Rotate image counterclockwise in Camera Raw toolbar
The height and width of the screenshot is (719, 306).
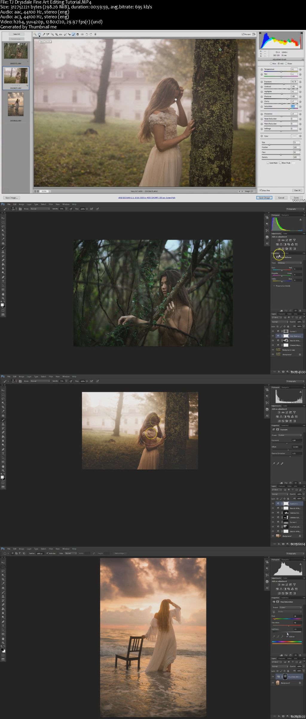point(87,34)
